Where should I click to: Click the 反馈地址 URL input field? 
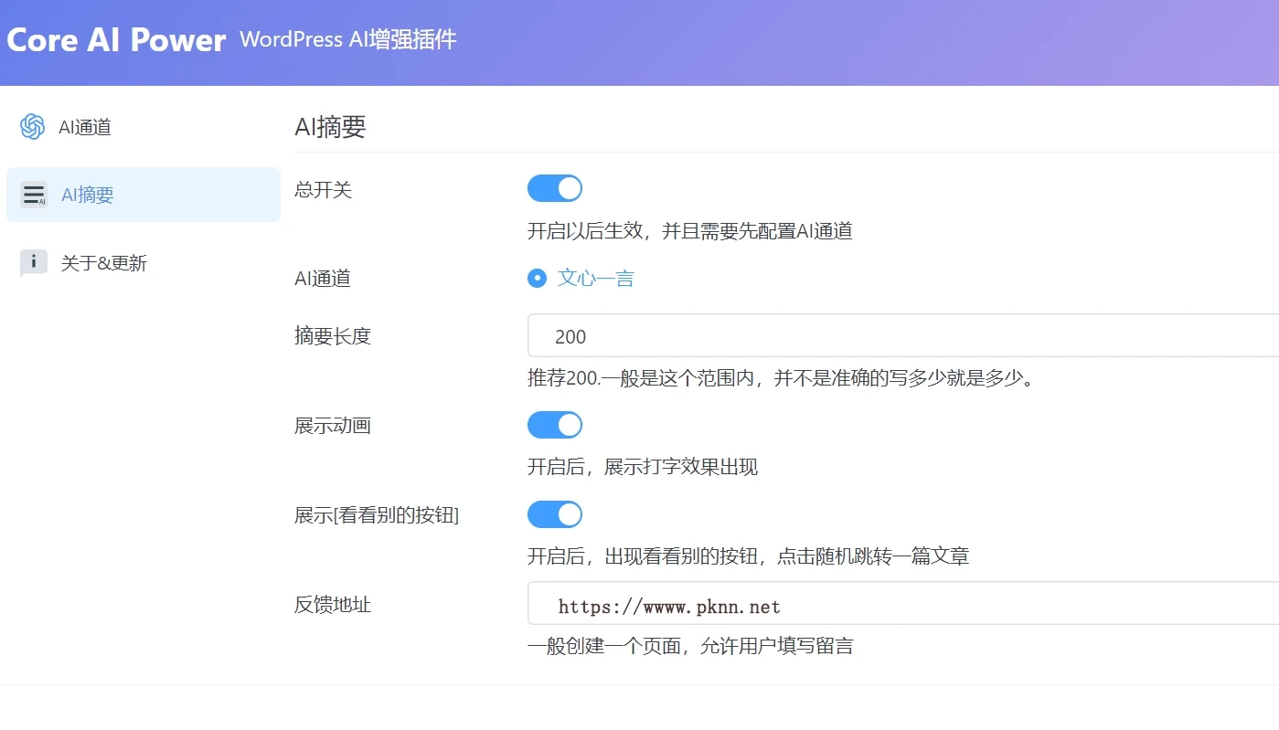(902, 604)
